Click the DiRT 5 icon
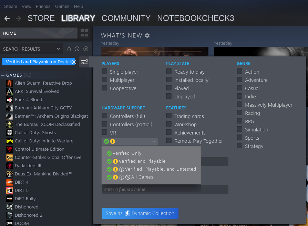This screenshot has height=226, width=308. [10, 191]
